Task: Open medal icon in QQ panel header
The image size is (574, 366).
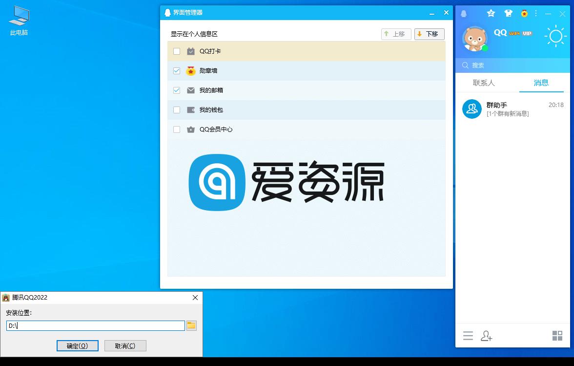Action: coord(524,14)
